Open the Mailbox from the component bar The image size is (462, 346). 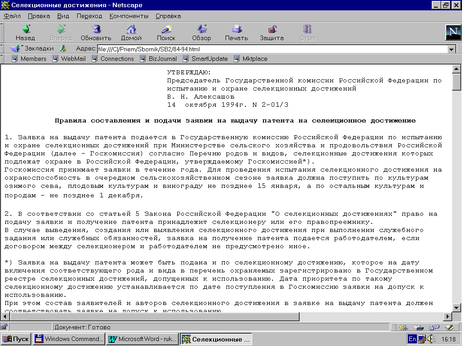click(x=418, y=327)
